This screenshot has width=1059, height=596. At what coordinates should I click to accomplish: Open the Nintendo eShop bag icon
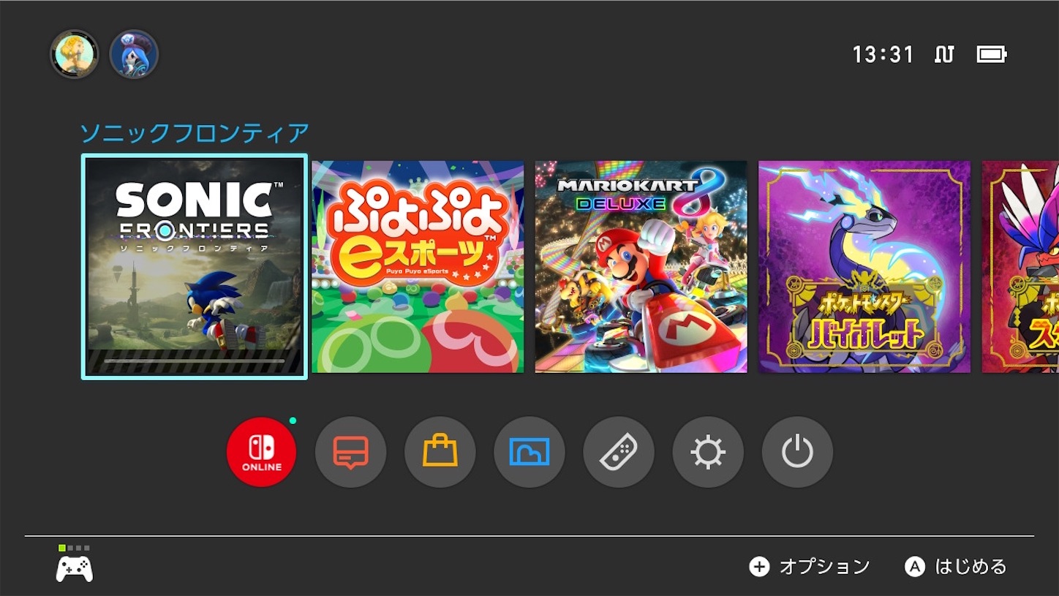pyautogui.click(x=440, y=452)
